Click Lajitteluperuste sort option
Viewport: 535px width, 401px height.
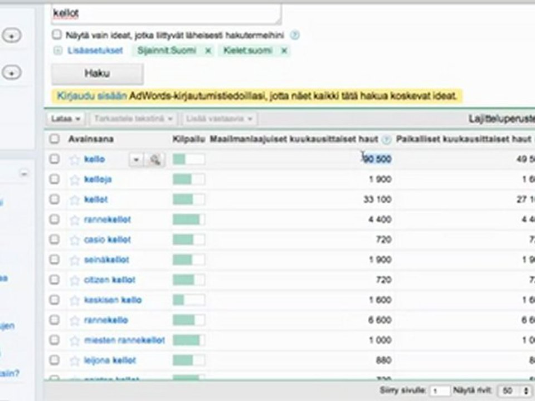click(502, 119)
